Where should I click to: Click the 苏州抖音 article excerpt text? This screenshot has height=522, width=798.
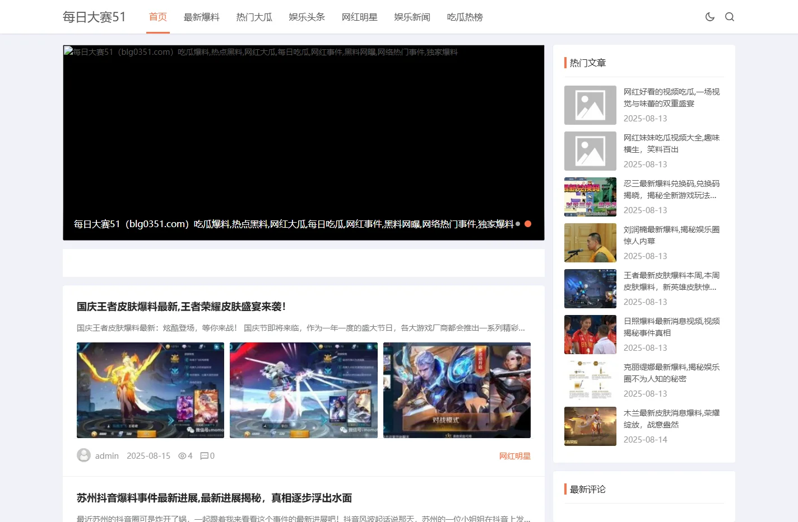click(x=303, y=519)
